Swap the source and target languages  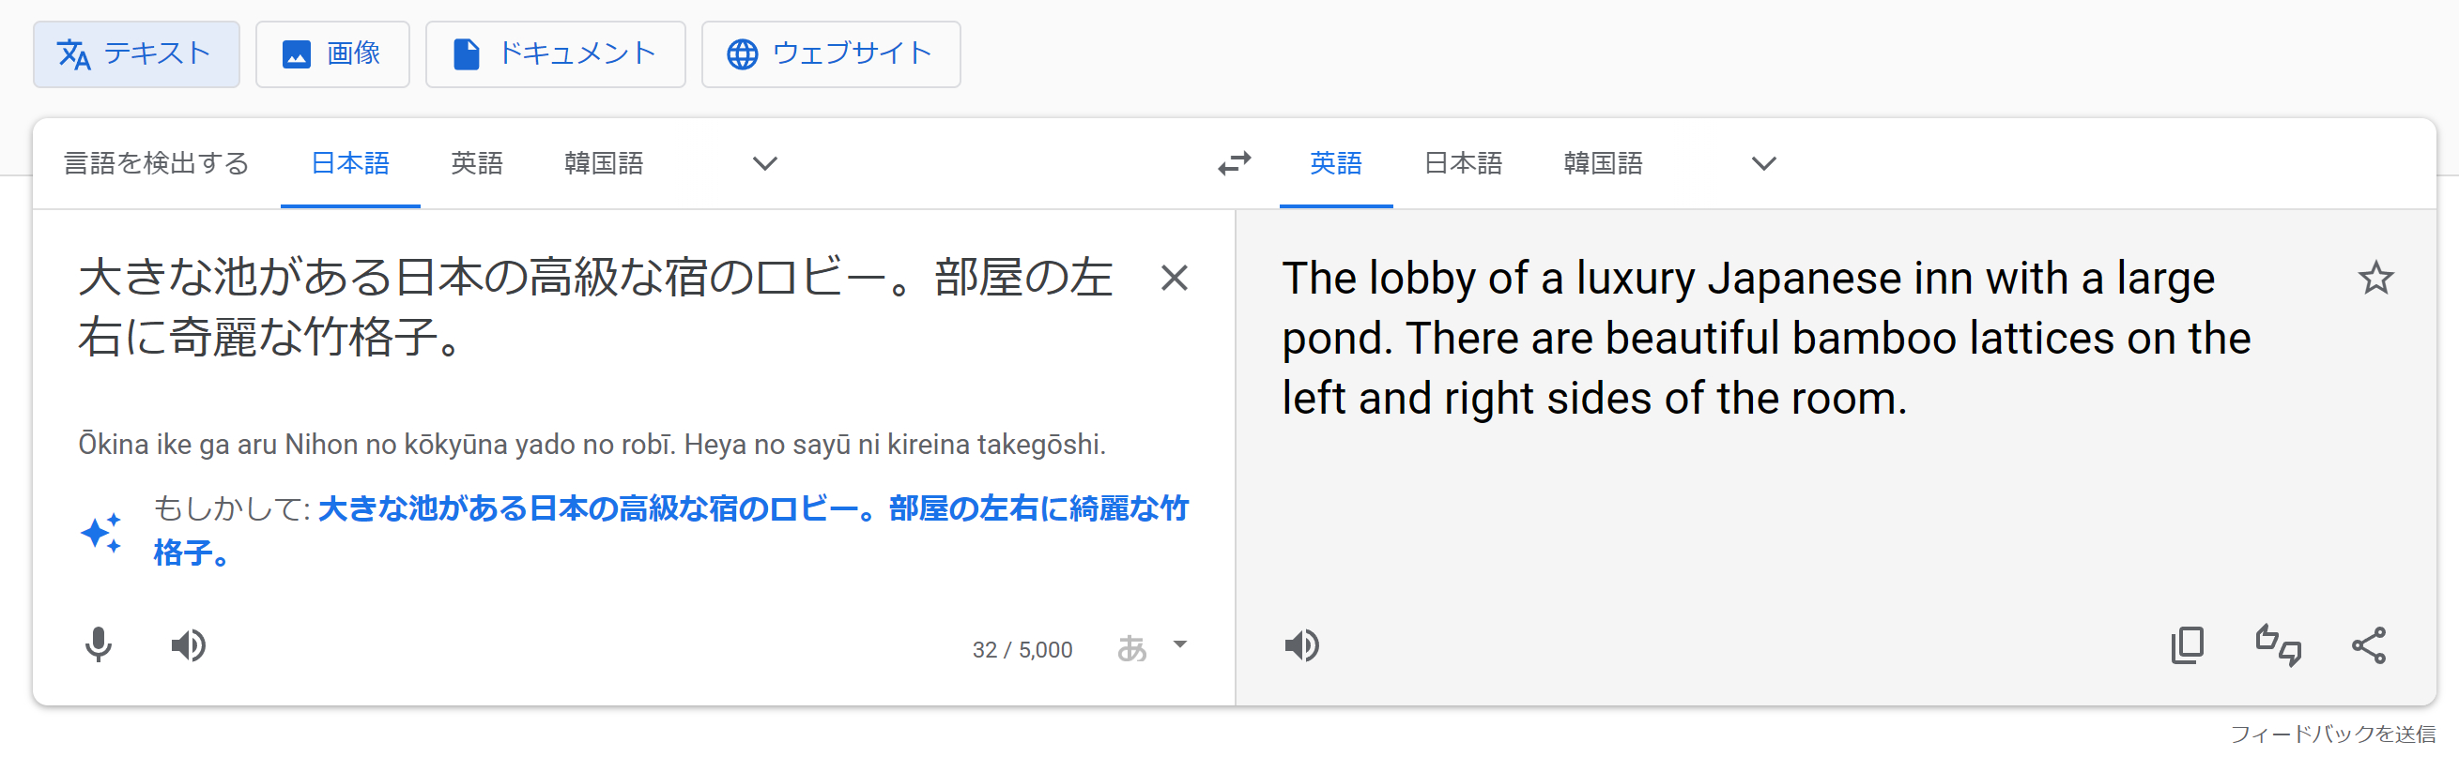point(1234,163)
